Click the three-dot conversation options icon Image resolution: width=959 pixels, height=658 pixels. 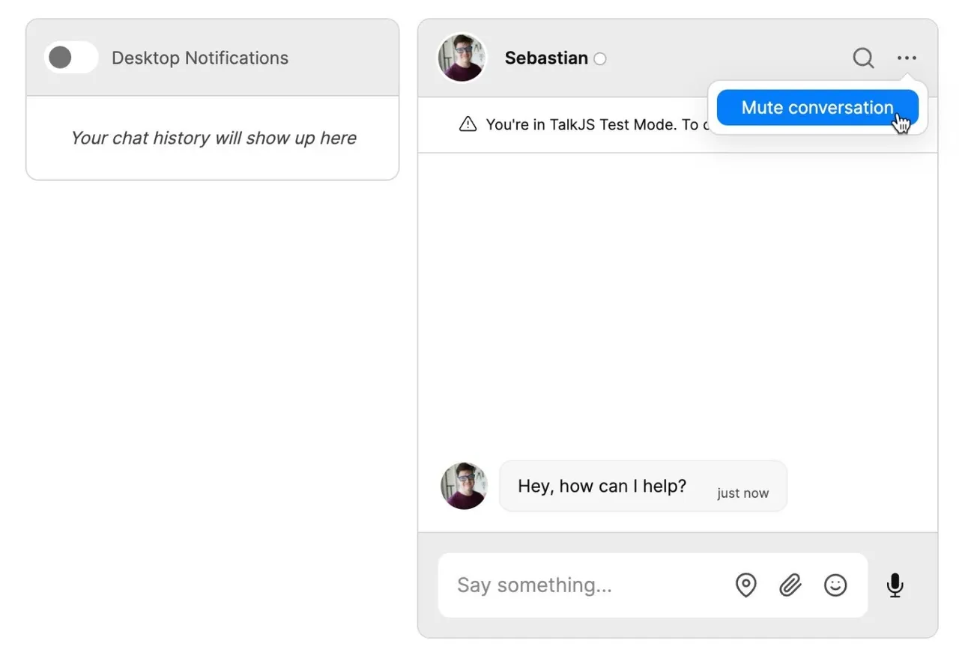(907, 58)
